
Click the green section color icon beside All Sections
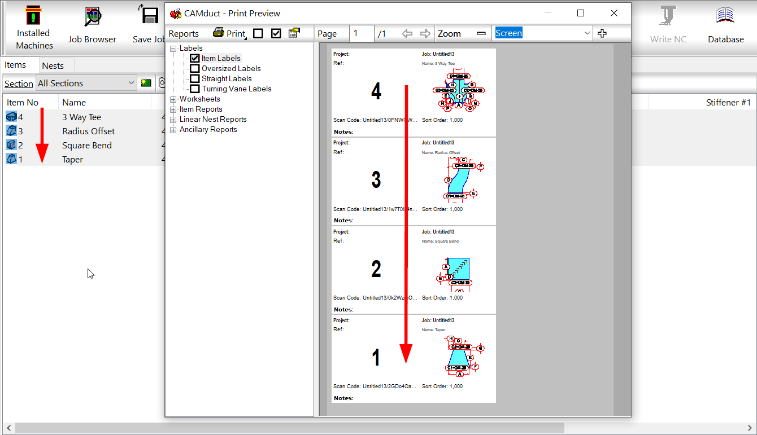(x=146, y=83)
